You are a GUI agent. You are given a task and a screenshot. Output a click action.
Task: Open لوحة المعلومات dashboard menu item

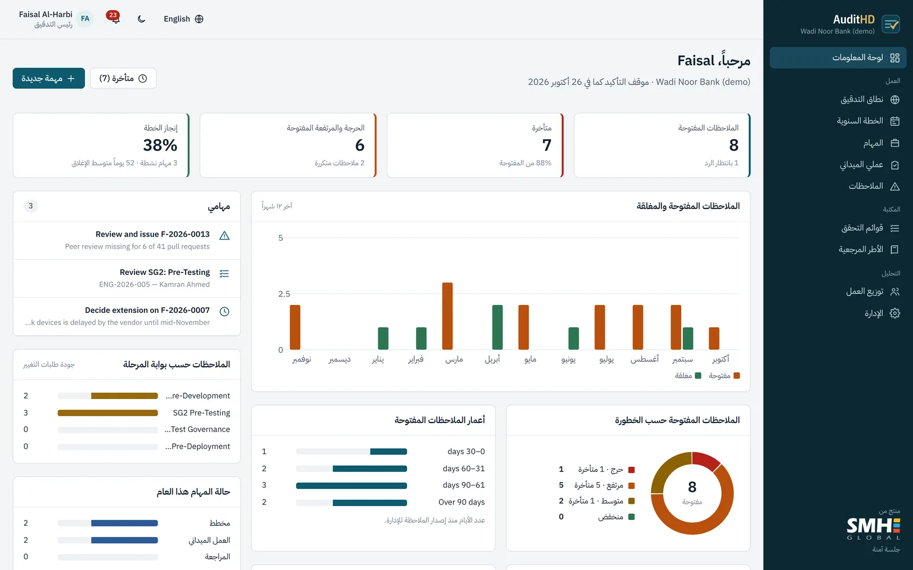[838, 58]
